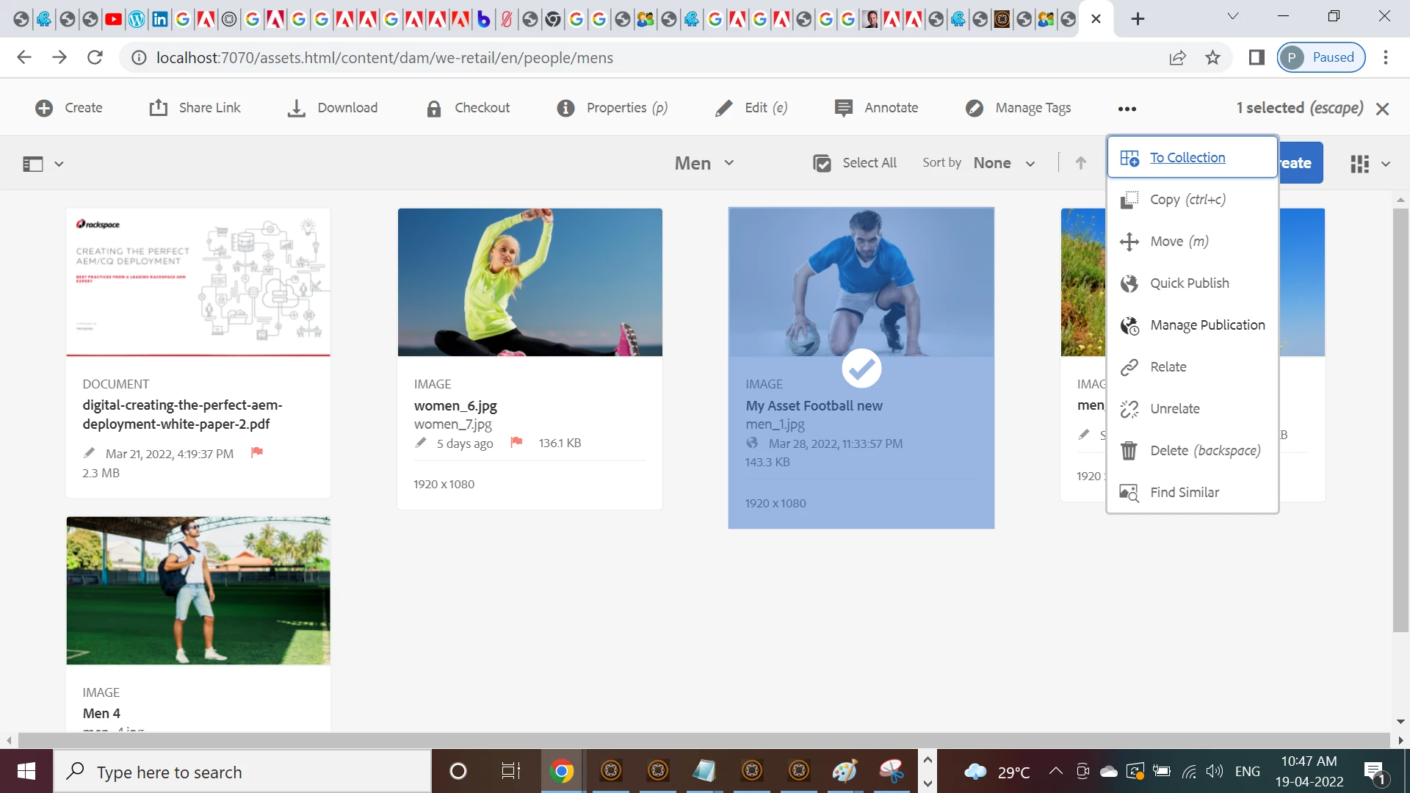Toggle Select All checkbox
Viewport: 1410px width, 793px height.
click(x=822, y=163)
